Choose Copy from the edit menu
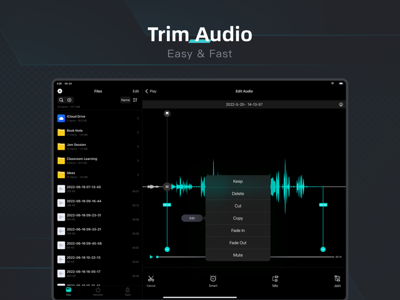Screen dimensions: 400x300 point(238,218)
